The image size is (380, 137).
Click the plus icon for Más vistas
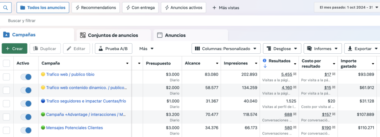pyautogui.click(x=214, y=8)
